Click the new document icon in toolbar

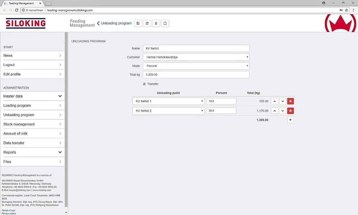(x=165, y=23)
